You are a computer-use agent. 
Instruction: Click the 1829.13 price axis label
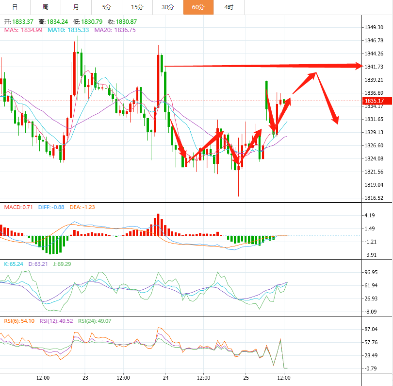click(374, 132)
